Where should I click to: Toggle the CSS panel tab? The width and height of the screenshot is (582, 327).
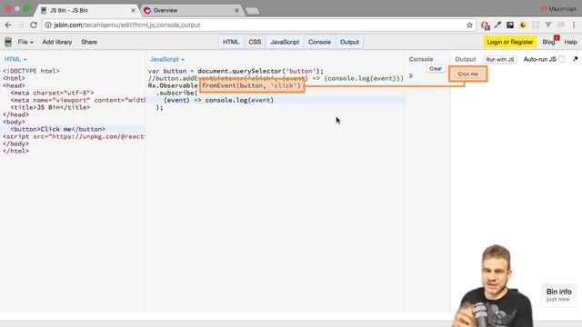pos(255,42)
